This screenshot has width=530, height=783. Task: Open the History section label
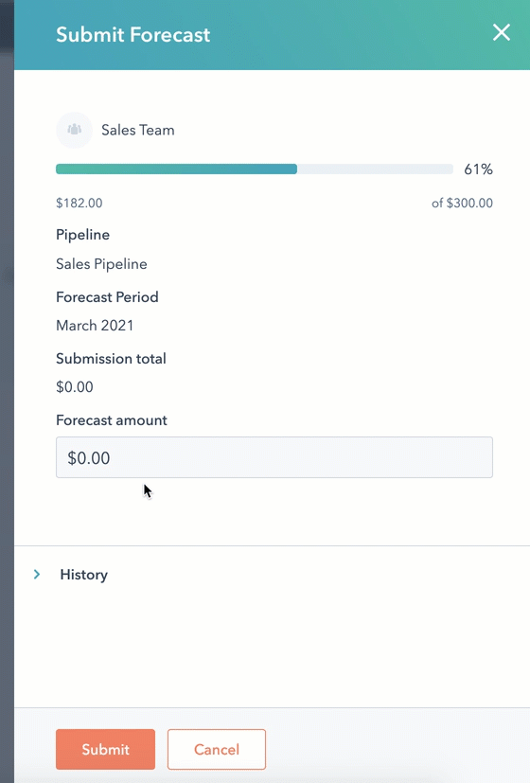tap(84, 575)
